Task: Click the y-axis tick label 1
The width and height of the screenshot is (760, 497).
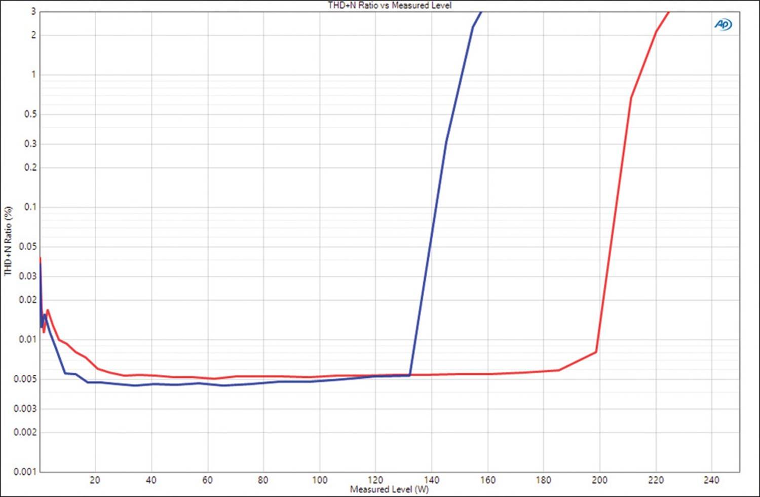Action: click(x=34, y=75)
